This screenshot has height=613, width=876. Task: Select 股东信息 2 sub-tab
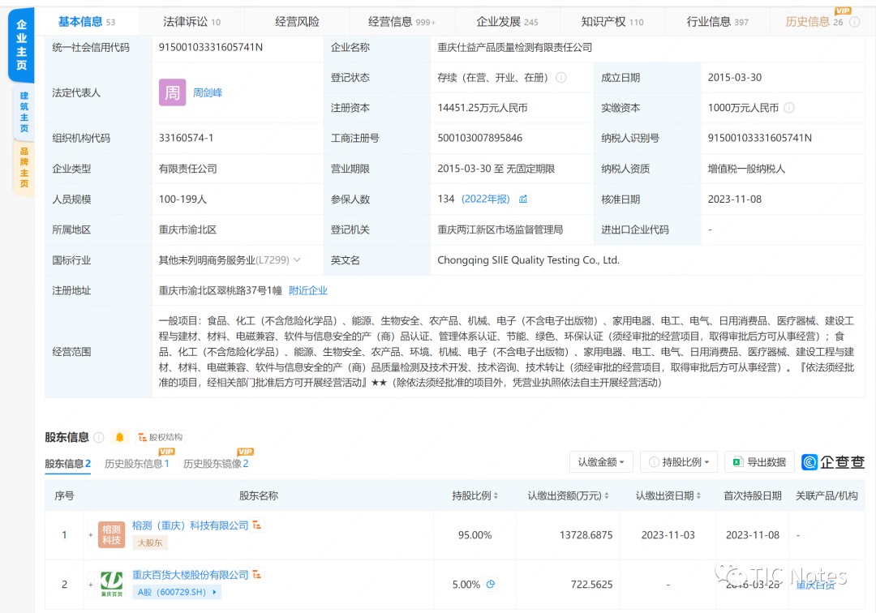point(67,463)
